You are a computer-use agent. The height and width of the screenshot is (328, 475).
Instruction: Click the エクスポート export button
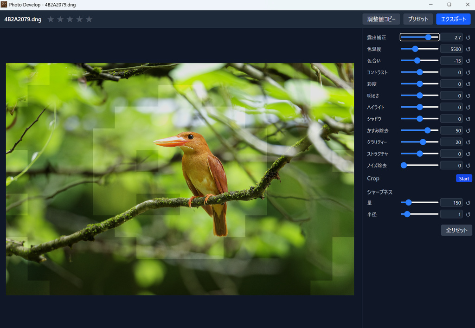pyautogui.click(x=453, y=19)
